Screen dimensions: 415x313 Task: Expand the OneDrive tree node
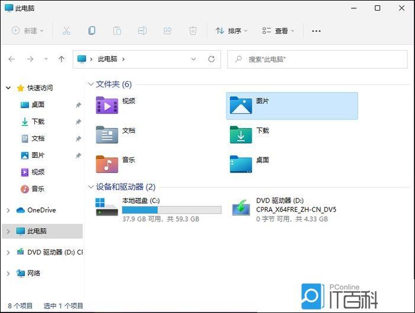[8, 210]
